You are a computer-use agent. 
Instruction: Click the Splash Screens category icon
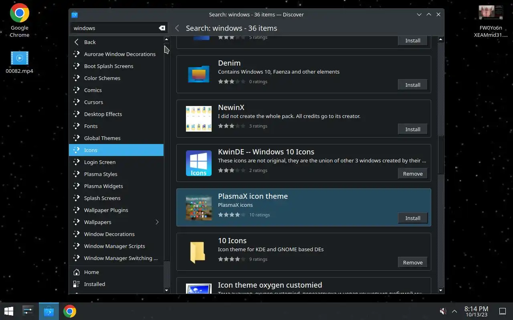[x=77, y=198]
